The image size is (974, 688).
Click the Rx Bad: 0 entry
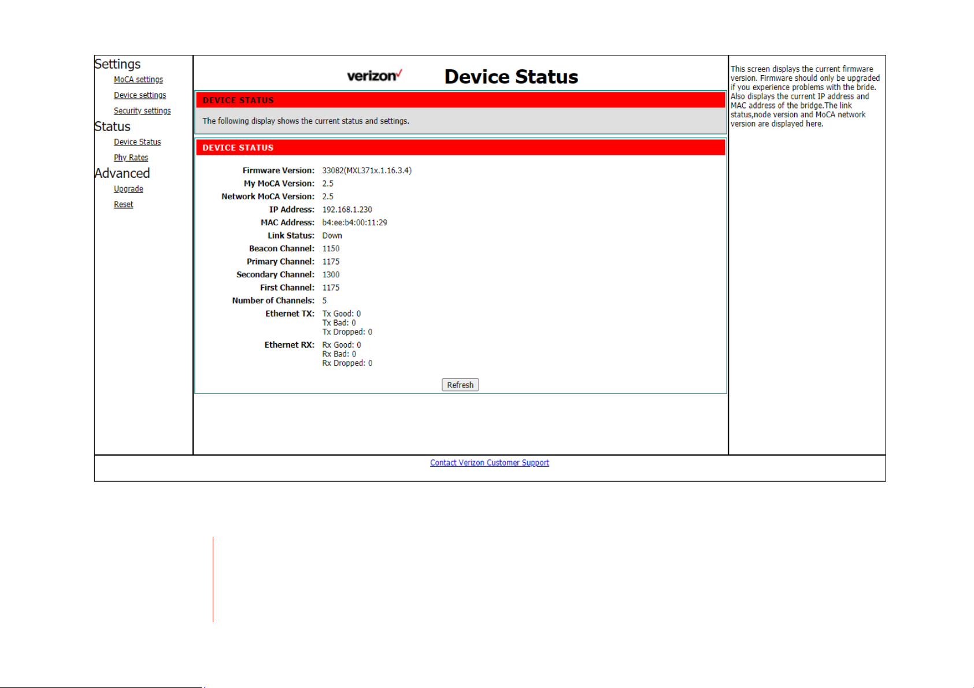point(339,354)
